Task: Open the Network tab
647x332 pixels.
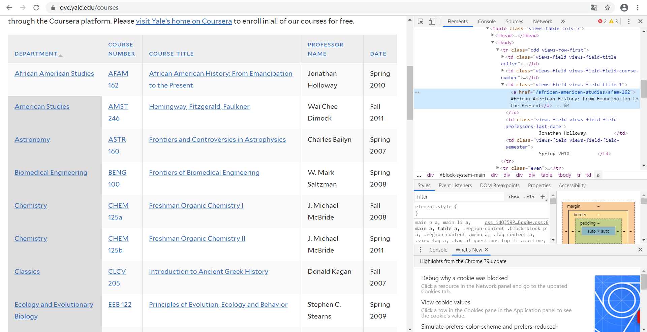Action: click(542, 21)
